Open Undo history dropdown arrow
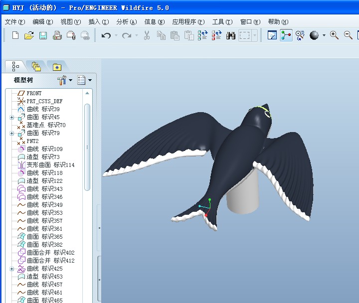359x303 pixels. click(x=116, y=35)
